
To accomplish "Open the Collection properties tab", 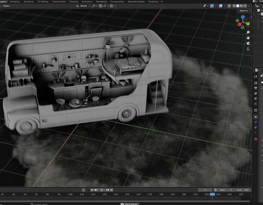I will [x=256, y=110].
